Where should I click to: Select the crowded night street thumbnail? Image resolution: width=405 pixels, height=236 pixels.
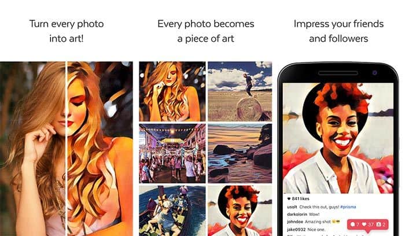172,153
